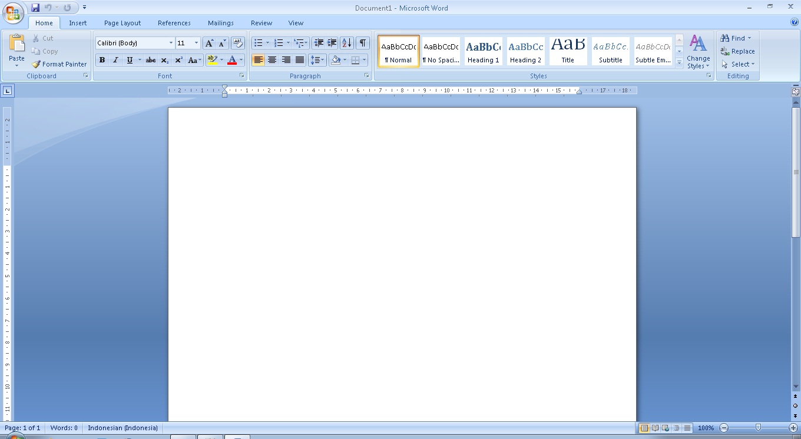Toggle center paragraph alignment
Viewport: 801px width, 439px height.
[x=272, y=59]
